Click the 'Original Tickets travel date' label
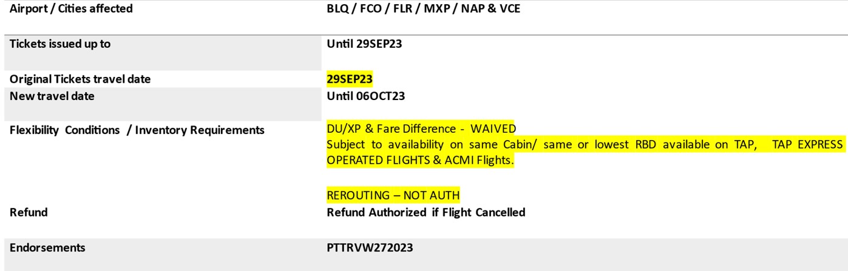 [x=80, y=79]
